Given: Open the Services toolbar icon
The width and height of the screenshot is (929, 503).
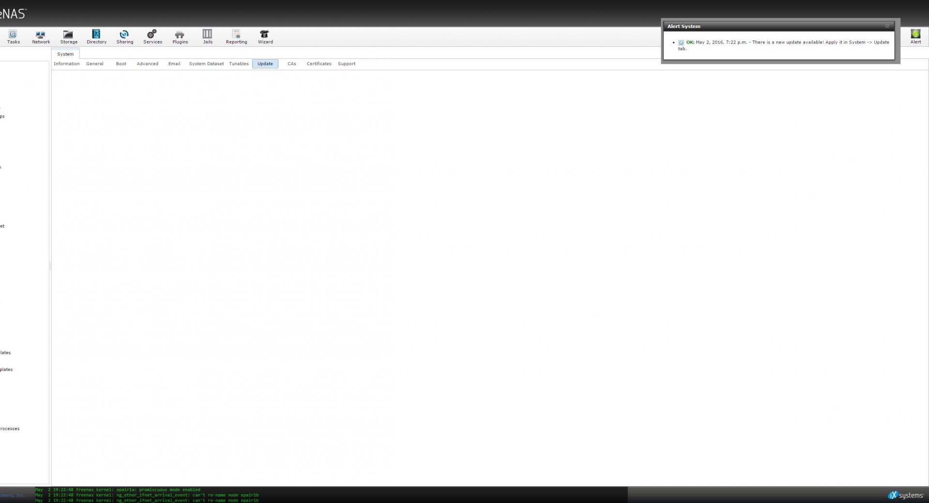Looking at the screenshot, I should point(152,37).
